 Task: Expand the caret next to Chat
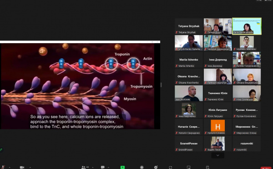coord(108,168)
